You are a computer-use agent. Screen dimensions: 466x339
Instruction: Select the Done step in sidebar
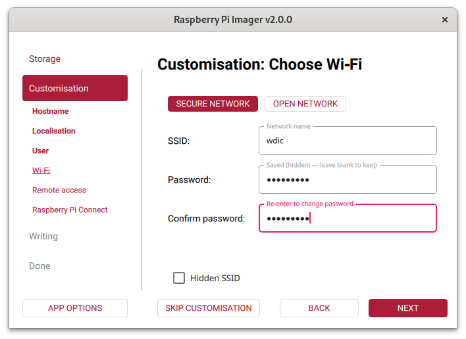[x=39, y=266]
